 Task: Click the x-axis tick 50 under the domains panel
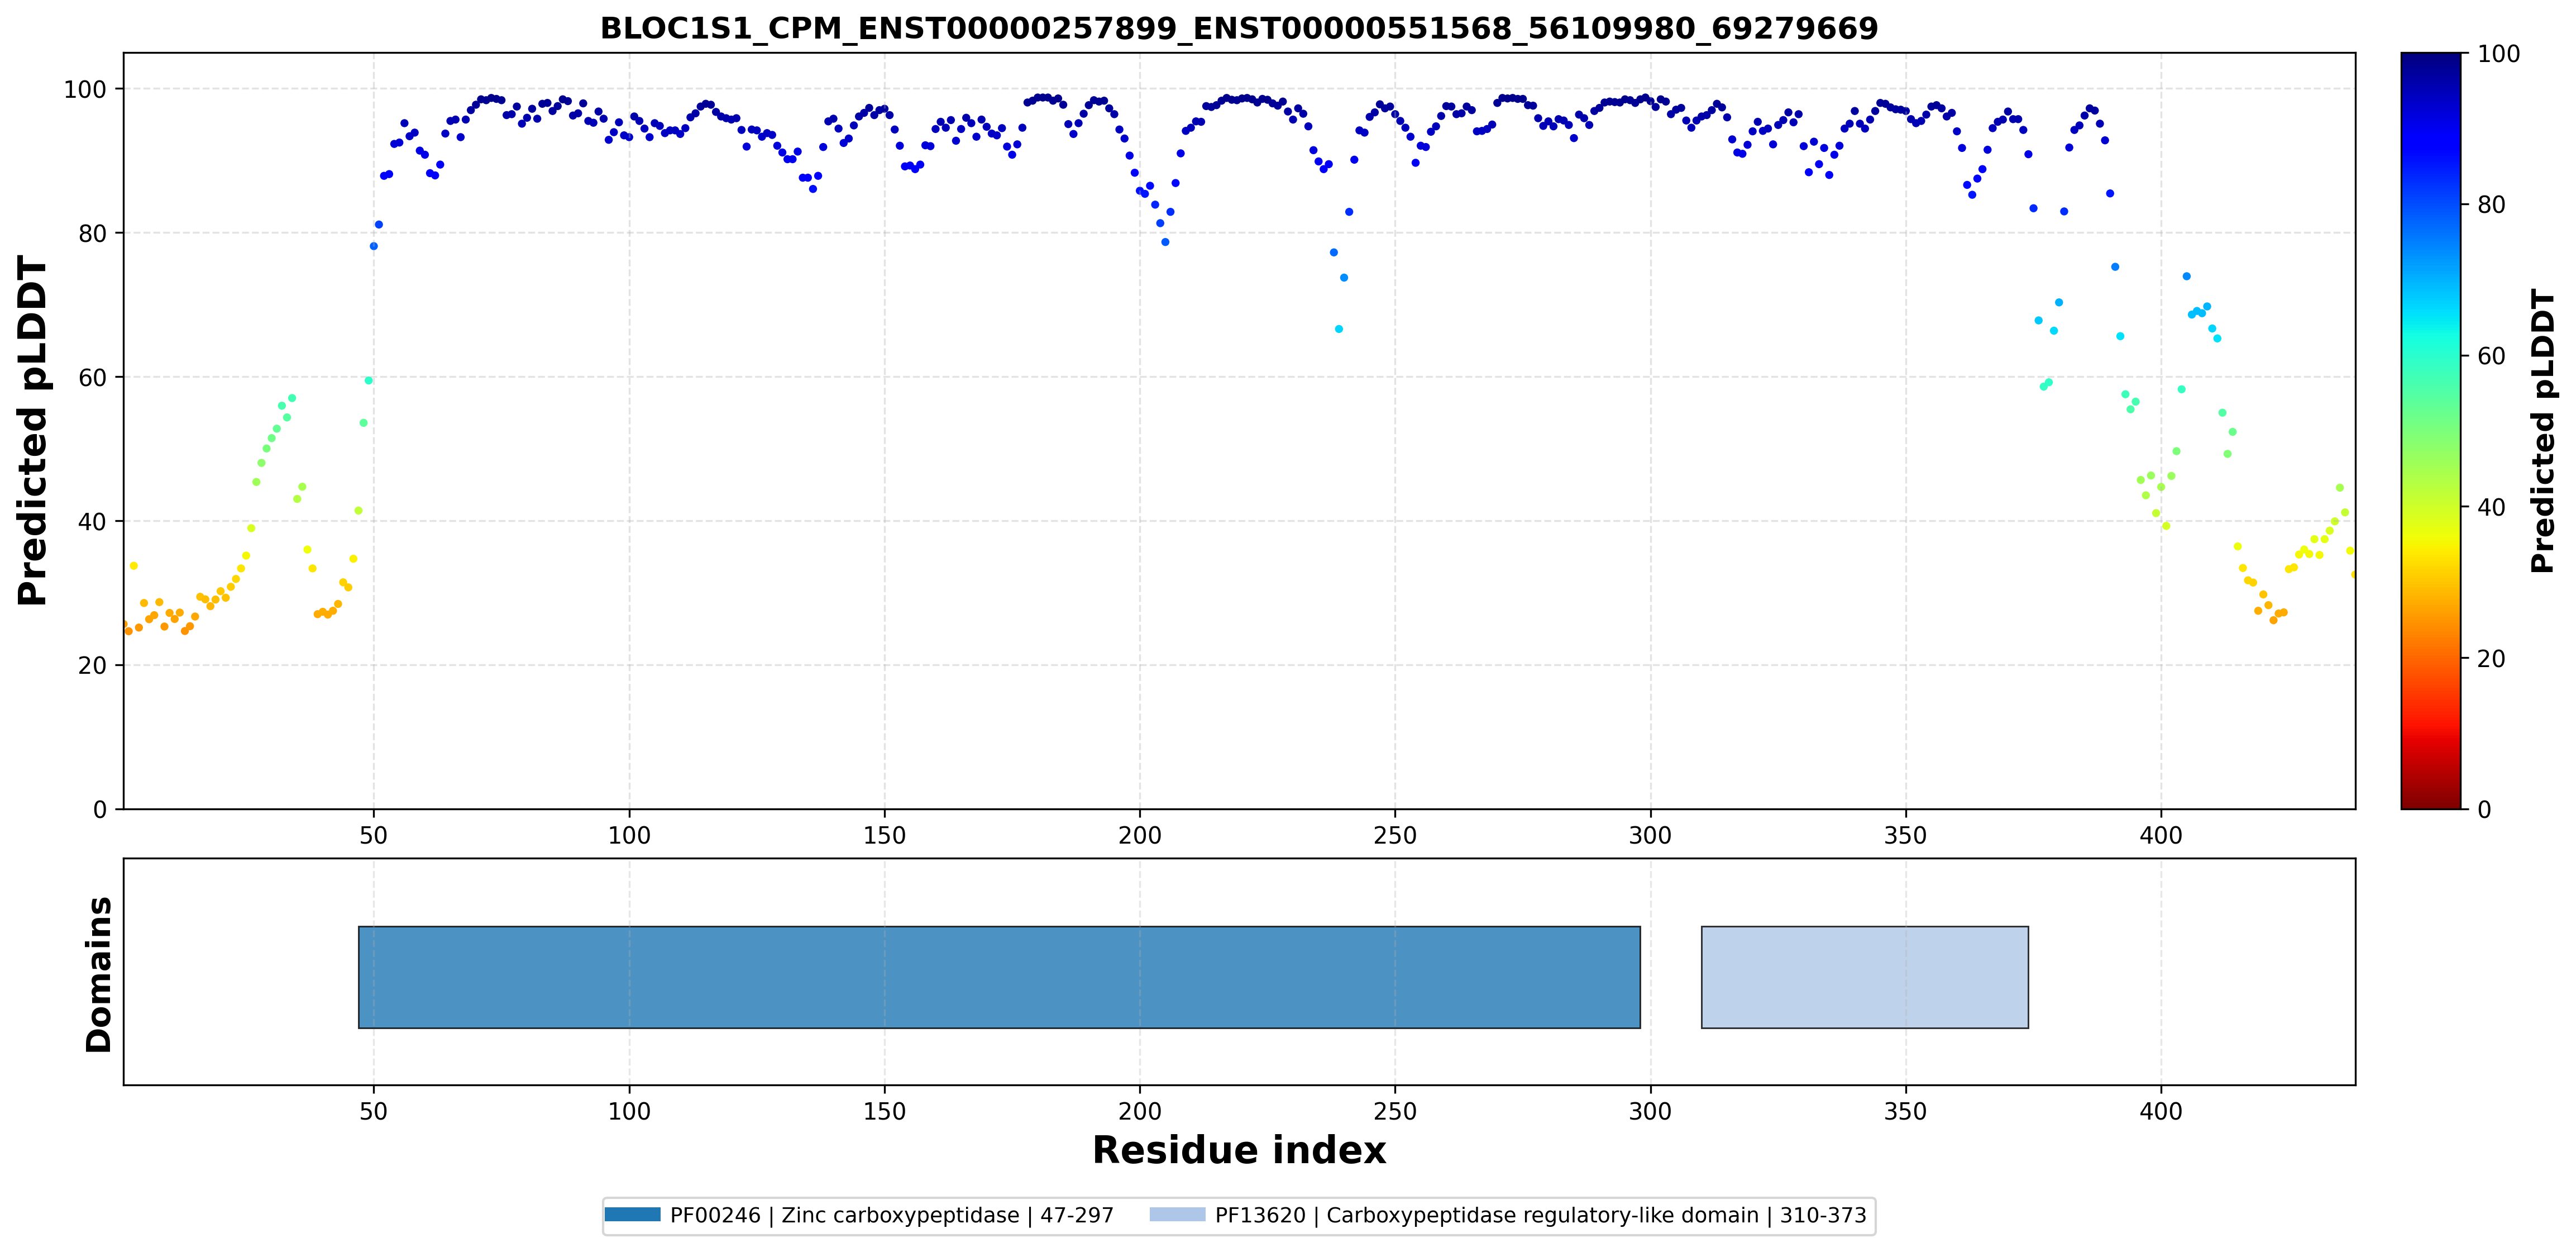373,1111
